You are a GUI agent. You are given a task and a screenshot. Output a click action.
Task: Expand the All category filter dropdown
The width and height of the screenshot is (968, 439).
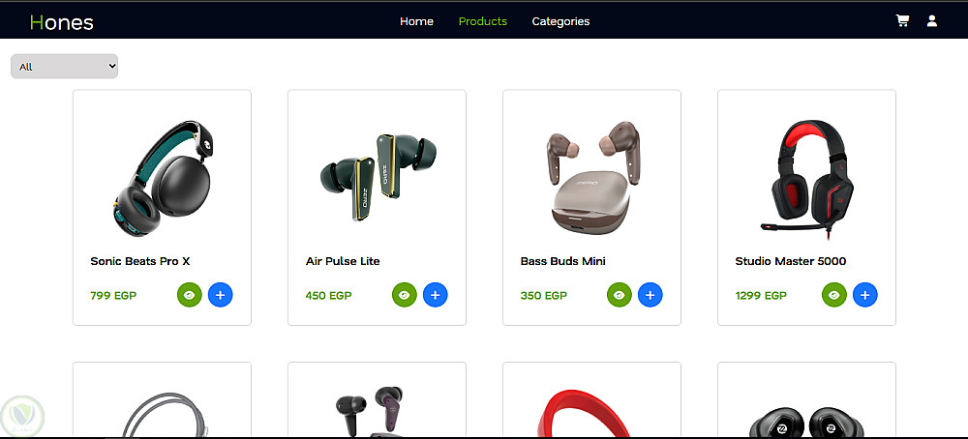click(64, 67)
